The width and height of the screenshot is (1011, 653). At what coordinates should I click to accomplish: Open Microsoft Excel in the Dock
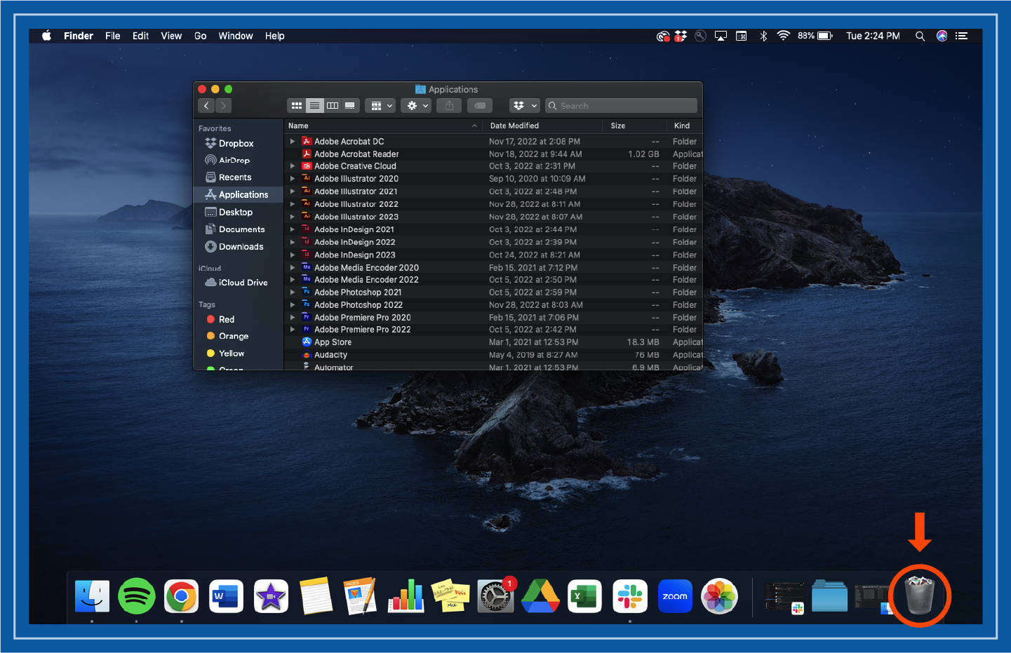(x=584, y=597)
